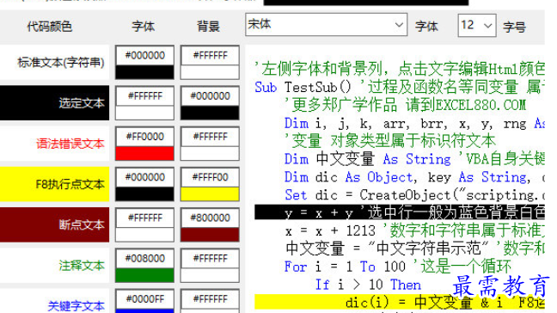Pick the black font swatch for 标准文本
The image size is (557, 313).
pos(145,72)
